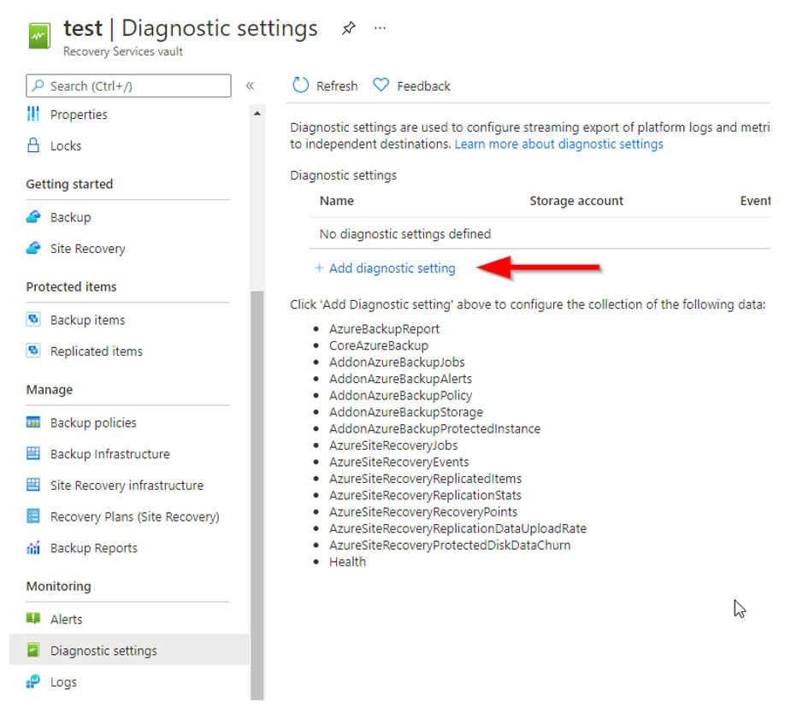The height and width of the screenshot is (719, 791).
Task: Click the Recovery Services vault icon beside title
Action: pyautogui.click(x=39, y=36)
